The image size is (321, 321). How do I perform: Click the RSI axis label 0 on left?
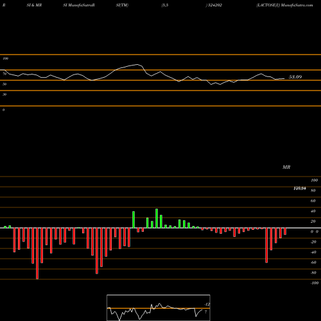3,110
